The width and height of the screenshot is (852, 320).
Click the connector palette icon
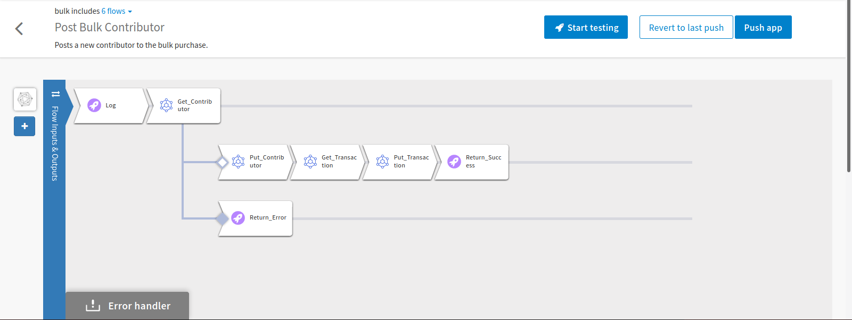[x=25, y=99]
